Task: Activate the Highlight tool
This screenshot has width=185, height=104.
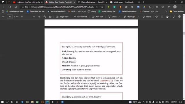Action: point(129,17)
